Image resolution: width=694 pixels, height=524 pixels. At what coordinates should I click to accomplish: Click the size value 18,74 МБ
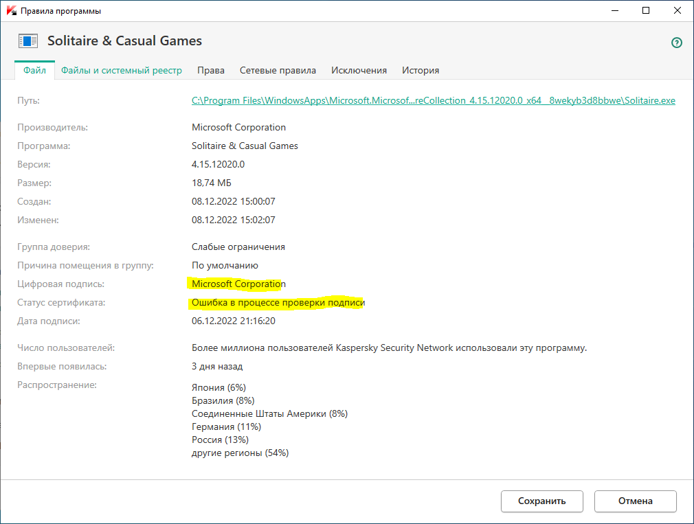[x=212, y=183]
